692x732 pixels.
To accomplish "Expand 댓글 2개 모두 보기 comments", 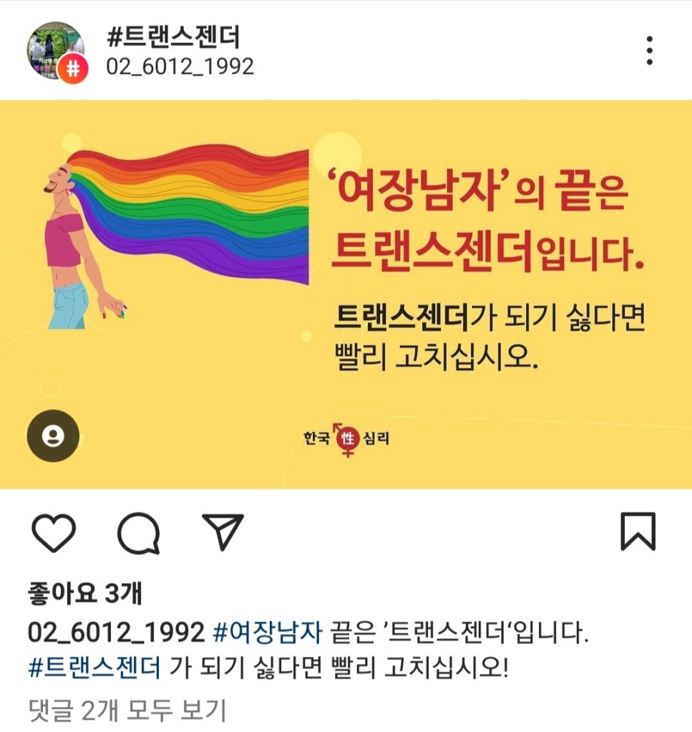I will 127,711.
